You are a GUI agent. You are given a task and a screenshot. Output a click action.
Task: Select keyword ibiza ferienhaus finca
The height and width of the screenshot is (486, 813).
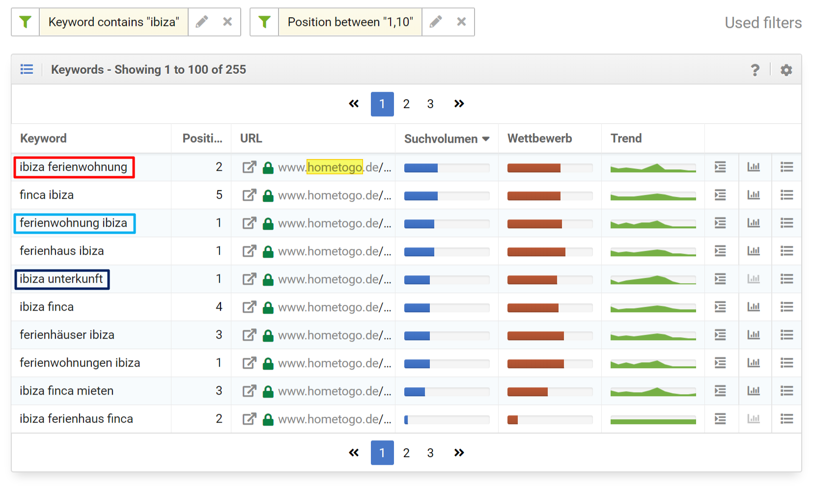click(76, 419)
